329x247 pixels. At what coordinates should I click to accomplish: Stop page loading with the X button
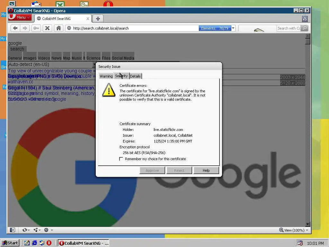tap(47, 28)
